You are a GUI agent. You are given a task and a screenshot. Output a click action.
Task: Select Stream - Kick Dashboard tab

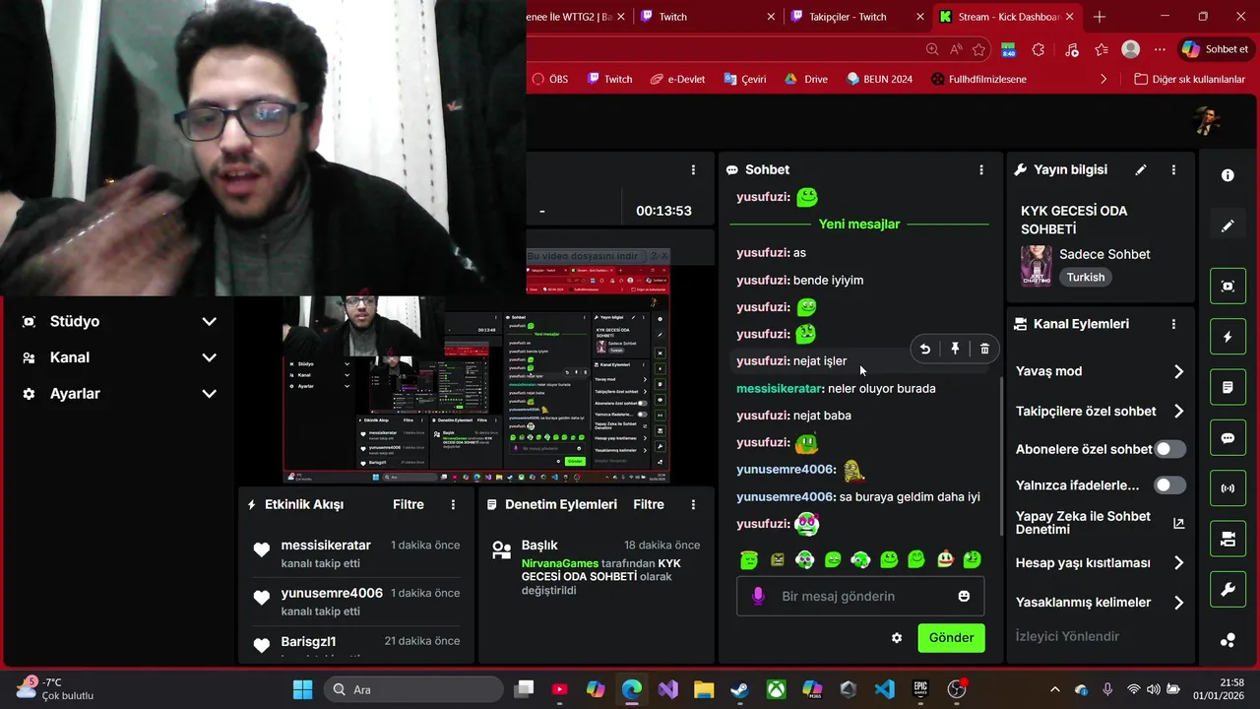click(1007, 17)
